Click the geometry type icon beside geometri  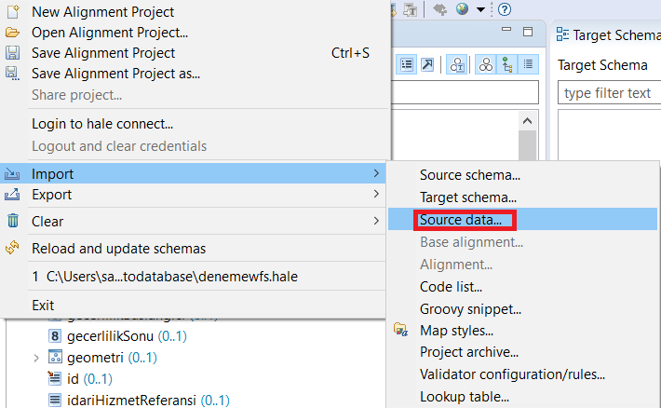(x=55, y=357)
